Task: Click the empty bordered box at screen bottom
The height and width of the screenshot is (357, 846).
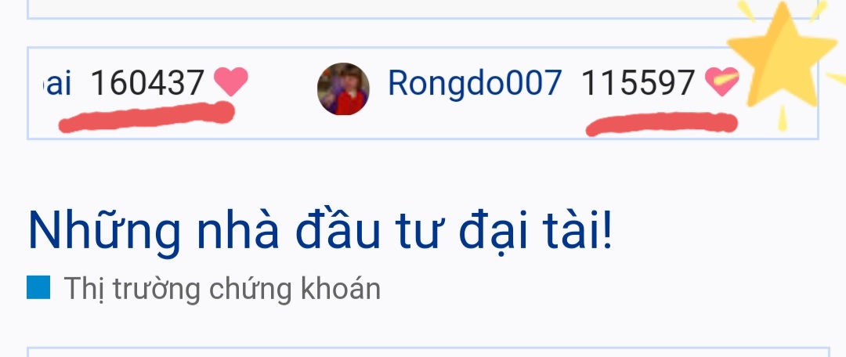Action: tap(428, 352)
